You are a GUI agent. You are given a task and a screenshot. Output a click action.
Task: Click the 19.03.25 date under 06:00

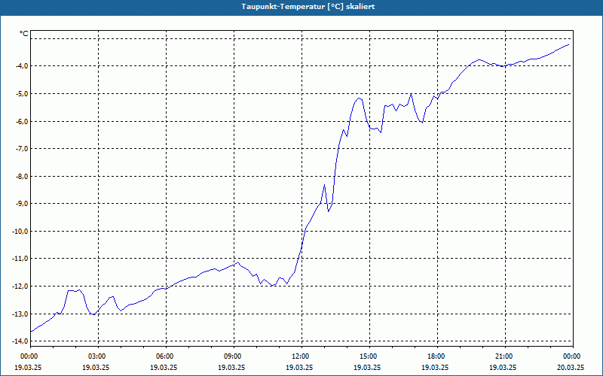pyautogui.click(x=164, y=367)
